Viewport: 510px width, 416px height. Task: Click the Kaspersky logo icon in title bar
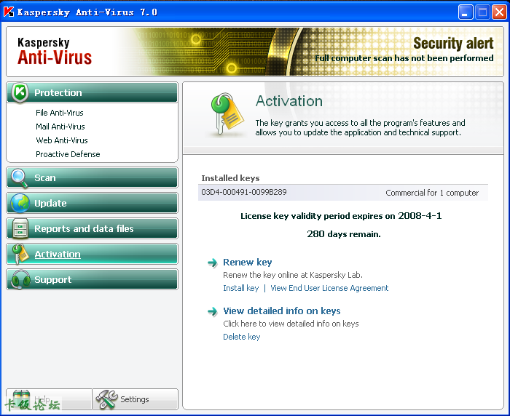coord(9,12)
